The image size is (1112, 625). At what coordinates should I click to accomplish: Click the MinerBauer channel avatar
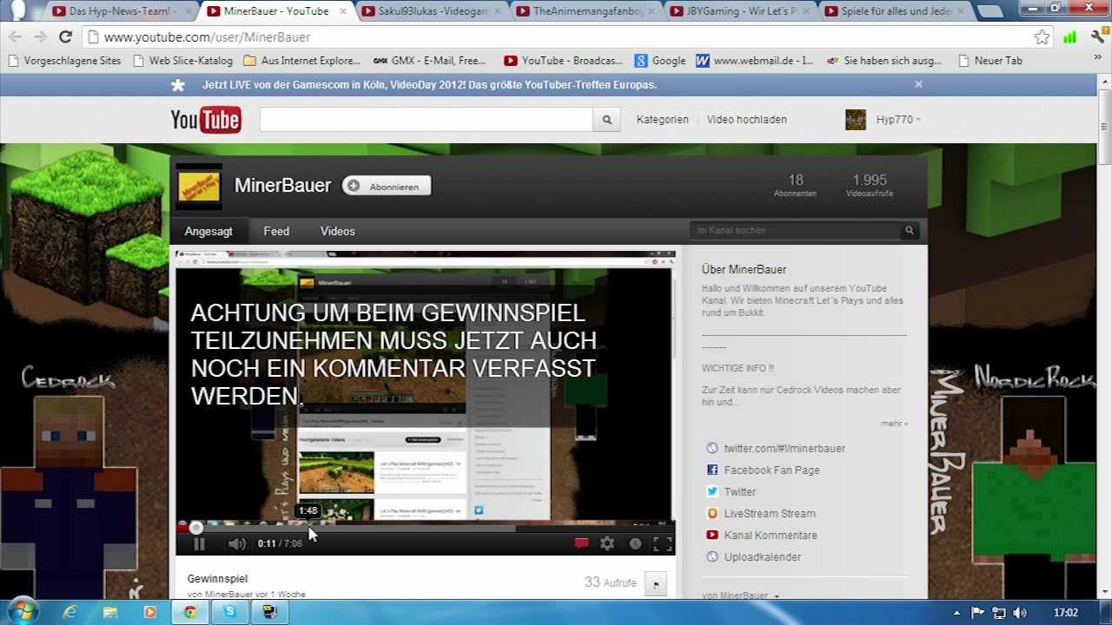tap(199, 187)
